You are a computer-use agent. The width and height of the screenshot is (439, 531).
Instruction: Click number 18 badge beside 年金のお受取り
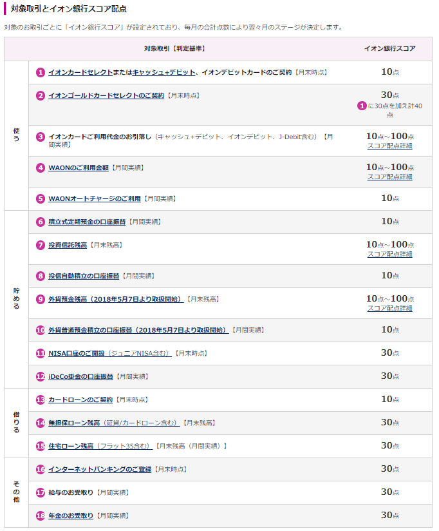pos(41,516)
